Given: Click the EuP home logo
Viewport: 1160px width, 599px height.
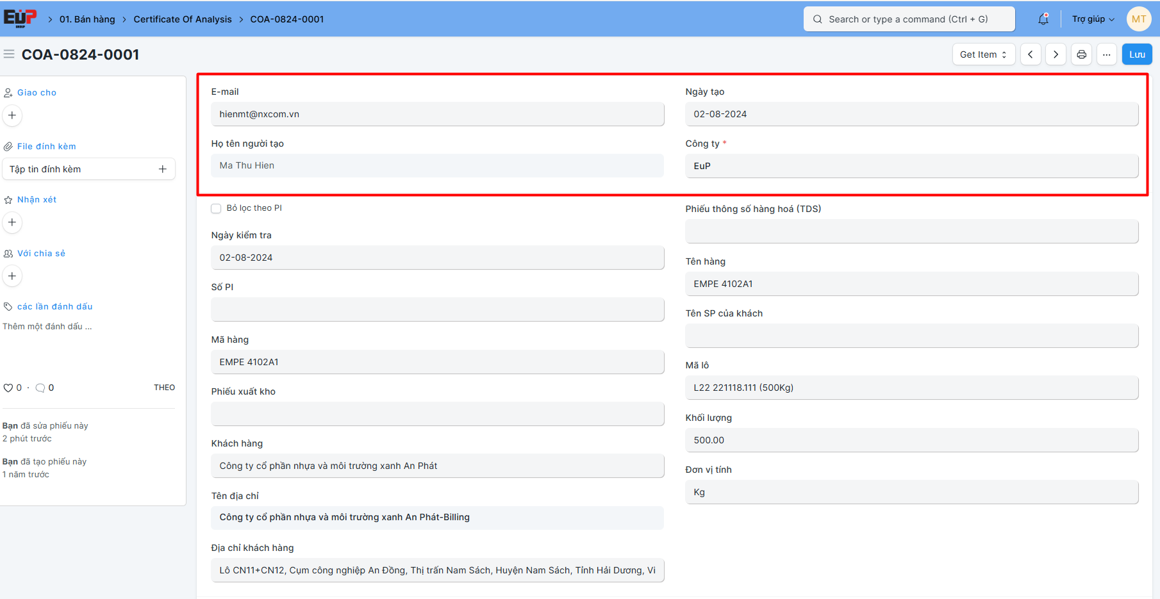Looking at the screenshot, I should click(x=20, y=19).
